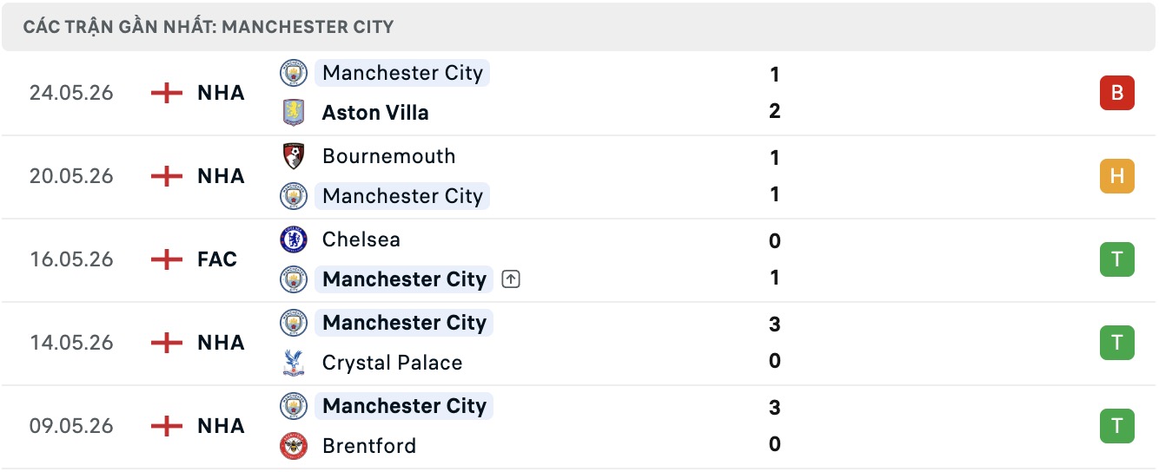
Task: Click the red B loss badge
Action: point(1117,93)
